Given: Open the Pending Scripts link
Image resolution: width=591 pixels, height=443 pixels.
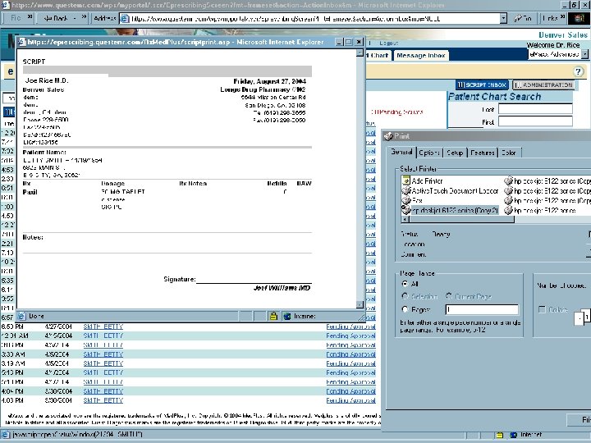Looking at the screenshot, I should point(397,112).
